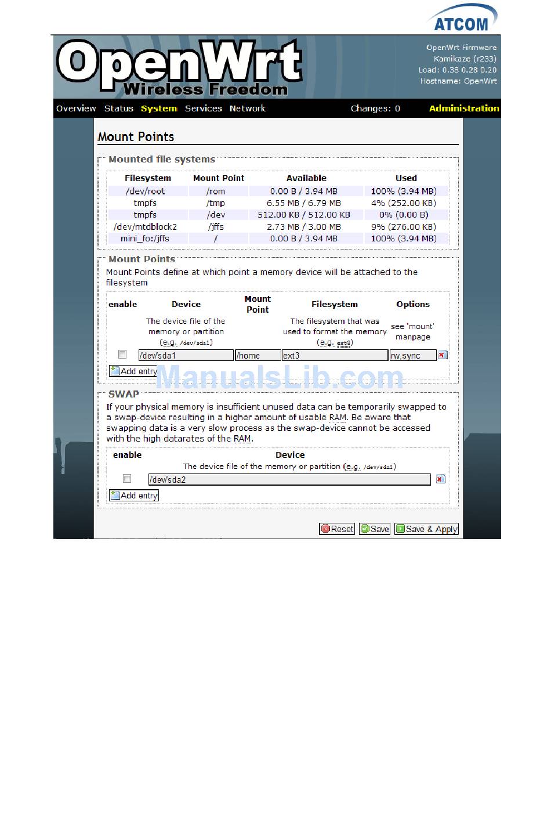The image size is (551, 817).
Task: Switch to Administration mode link
Action: (x=463, y=109)
